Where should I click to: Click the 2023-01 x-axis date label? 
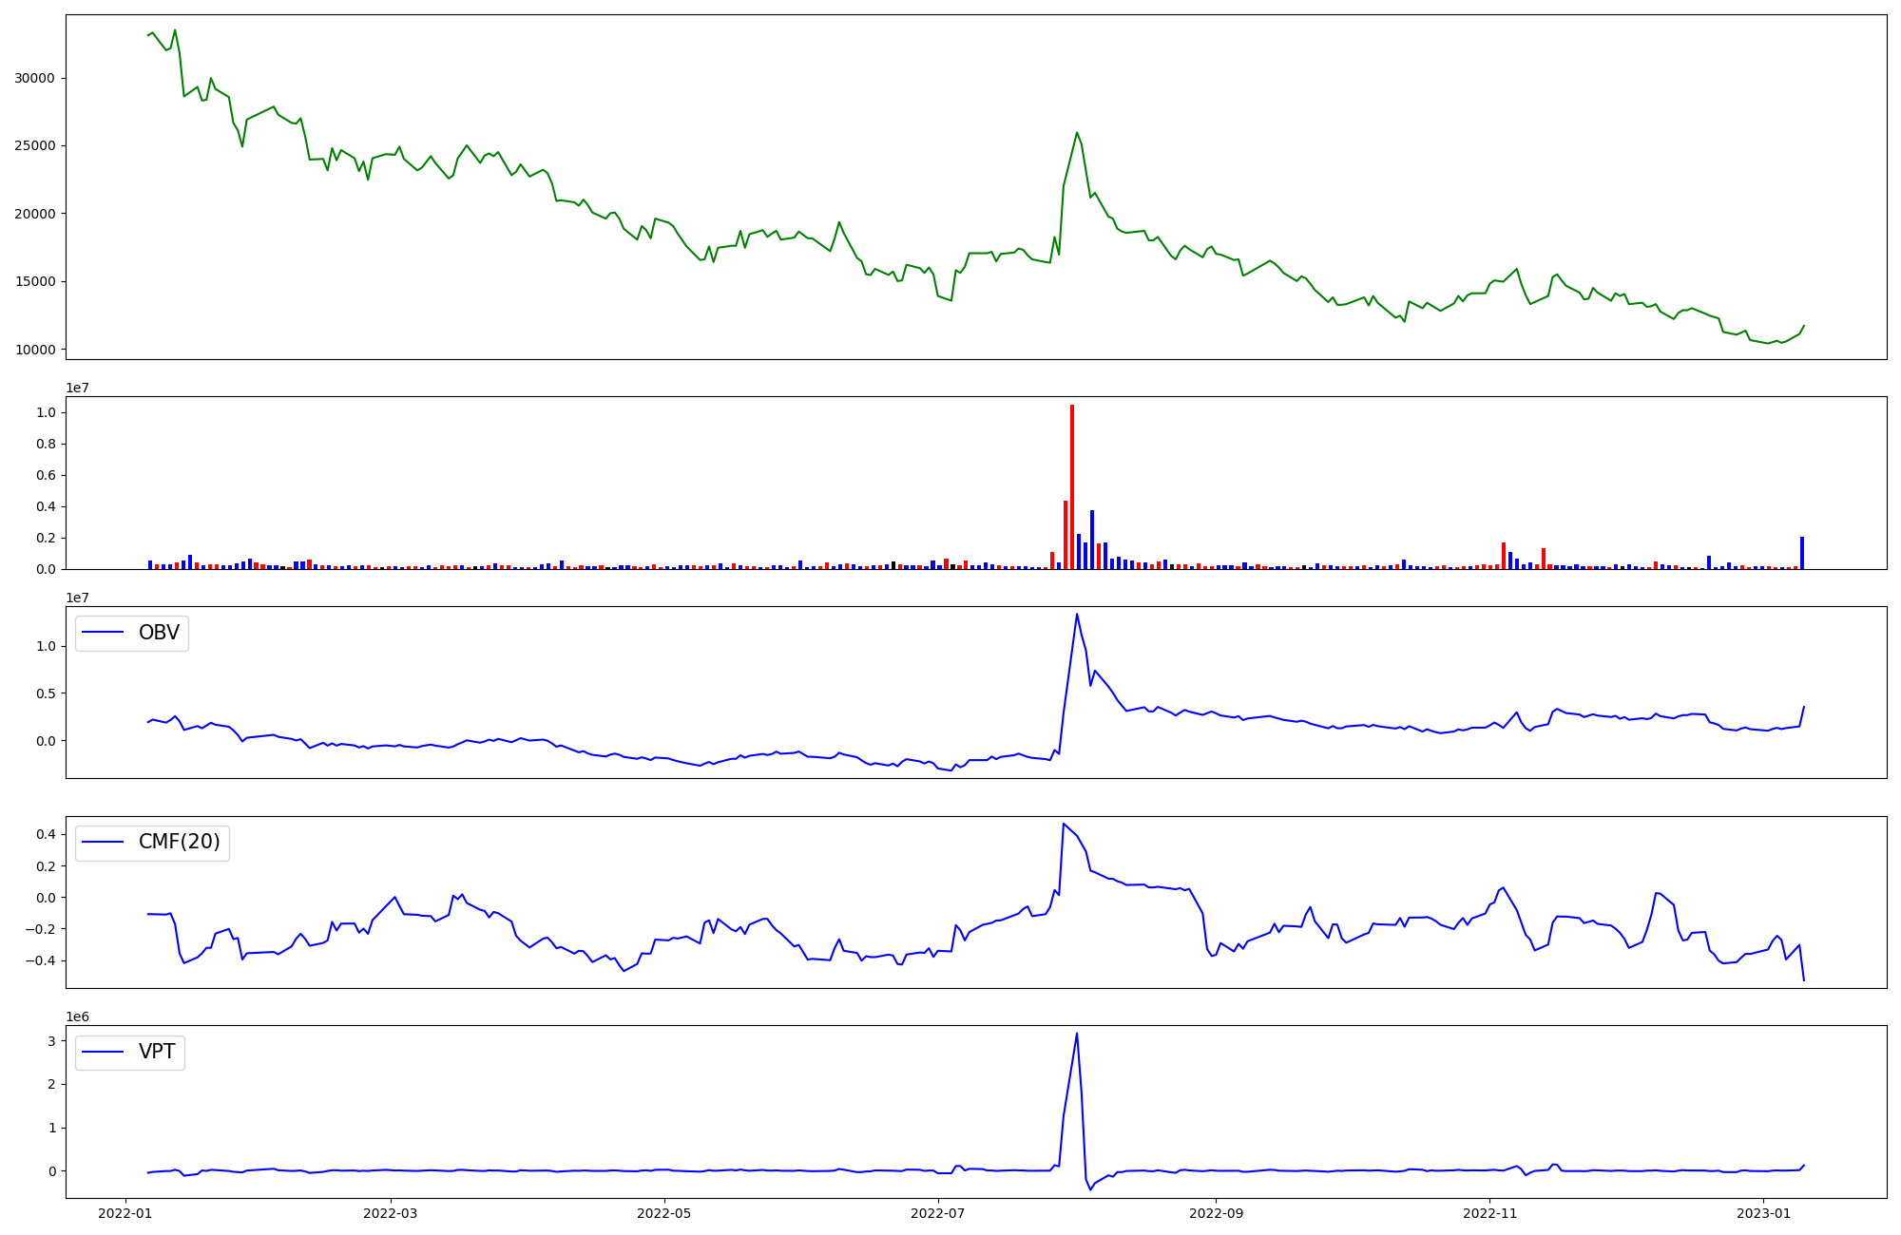coord(1764,1213)
